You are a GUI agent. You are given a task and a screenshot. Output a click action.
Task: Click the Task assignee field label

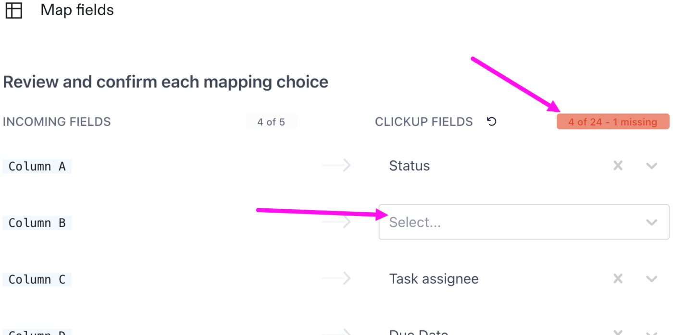(x=434, y=279)
